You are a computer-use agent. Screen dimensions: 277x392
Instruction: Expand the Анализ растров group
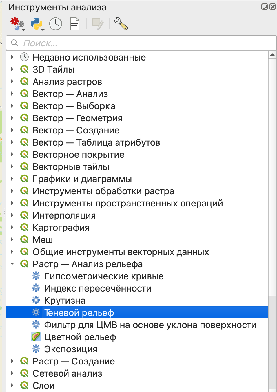(x=12, y=82)
